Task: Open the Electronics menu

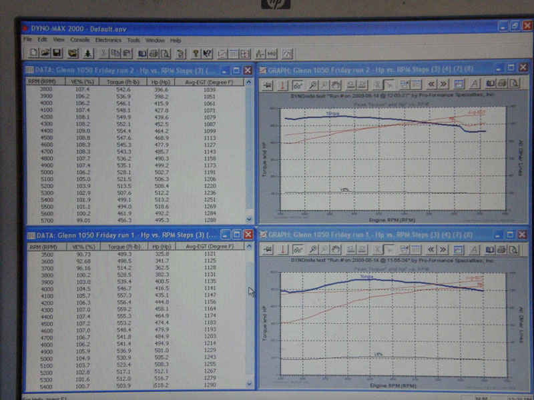Action: coord(108,40)
